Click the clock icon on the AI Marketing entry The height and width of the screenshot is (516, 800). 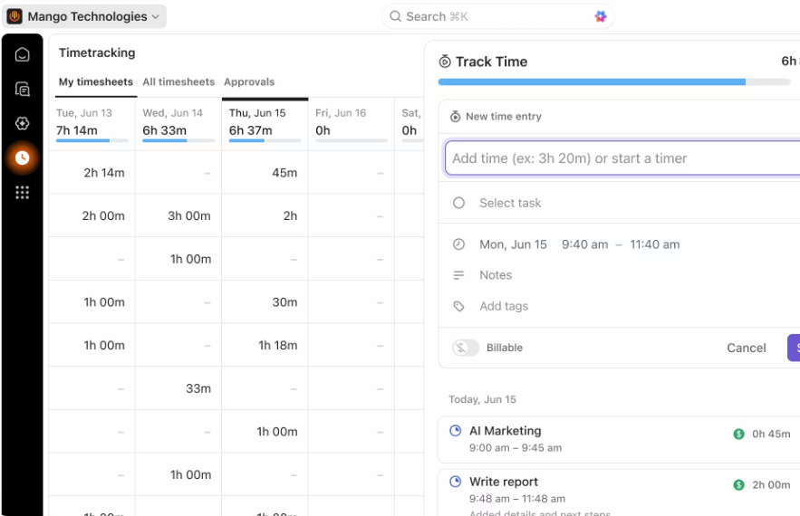pos(455,431)
